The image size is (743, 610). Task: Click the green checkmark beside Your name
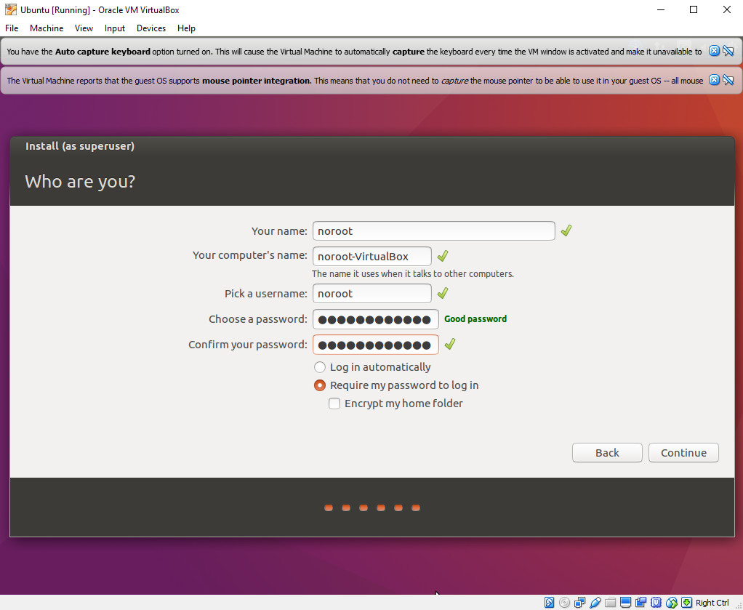click(566, 230)
